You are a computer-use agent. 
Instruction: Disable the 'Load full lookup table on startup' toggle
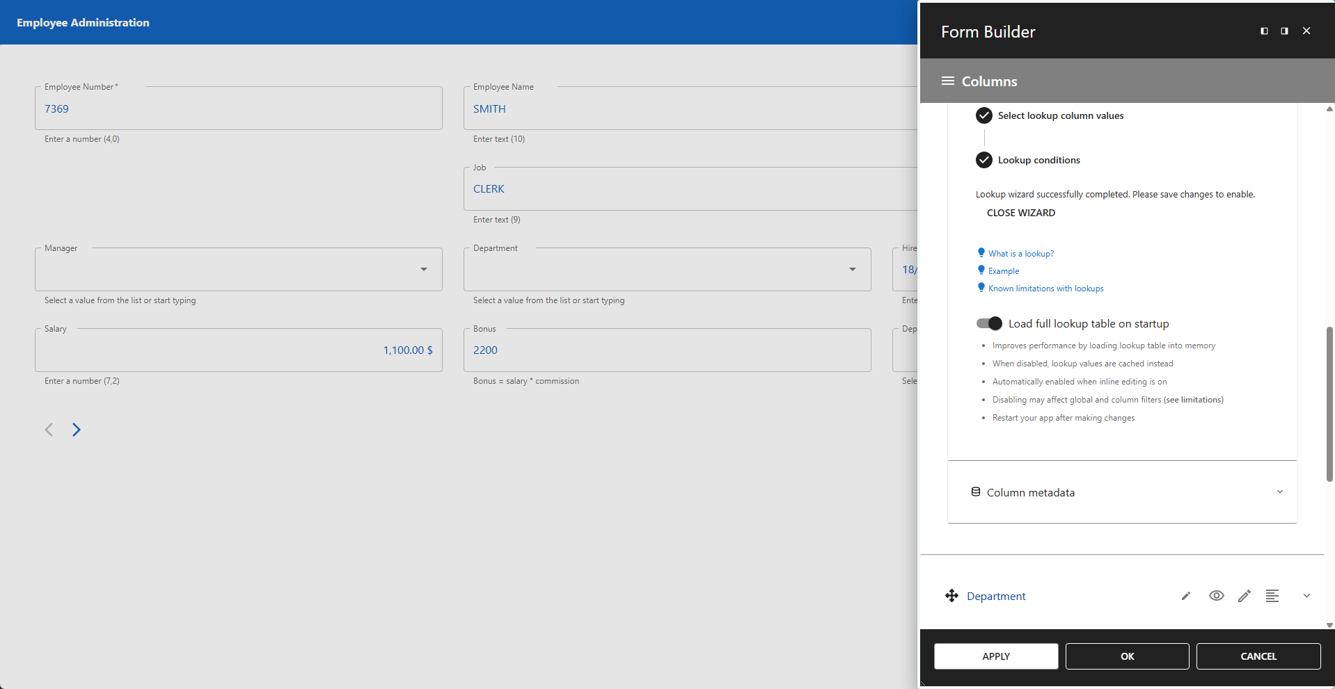[988, 323]
